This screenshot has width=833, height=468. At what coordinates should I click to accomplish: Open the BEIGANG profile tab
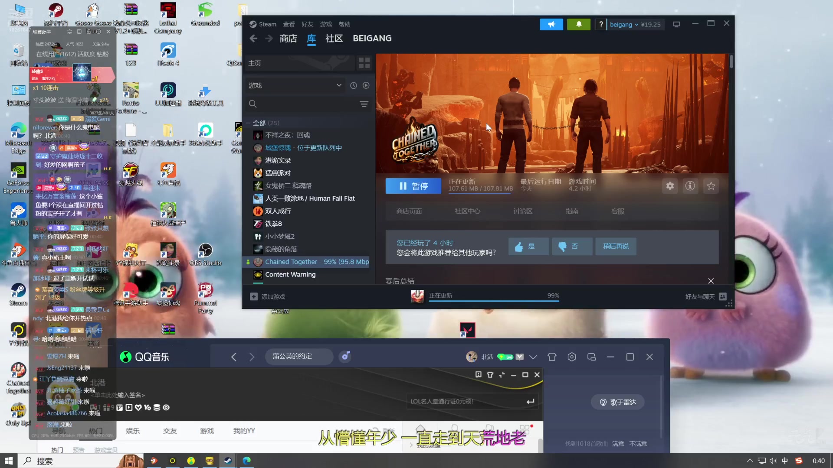(372, 39)
